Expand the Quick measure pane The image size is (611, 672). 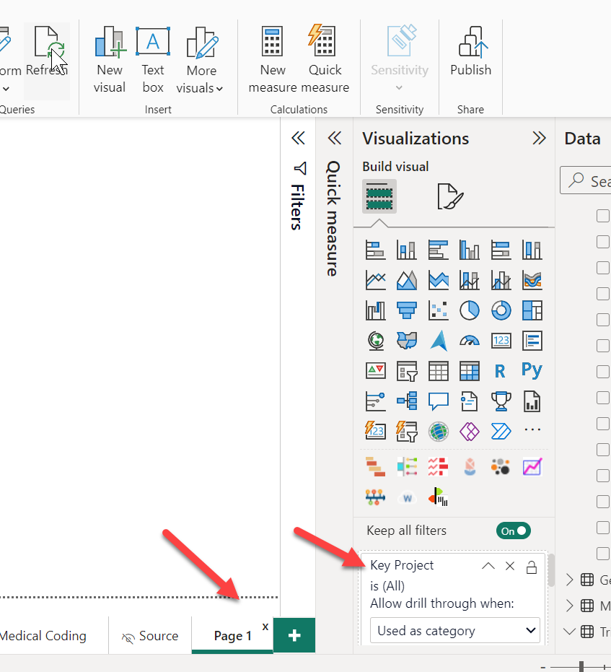click(335, 138)
